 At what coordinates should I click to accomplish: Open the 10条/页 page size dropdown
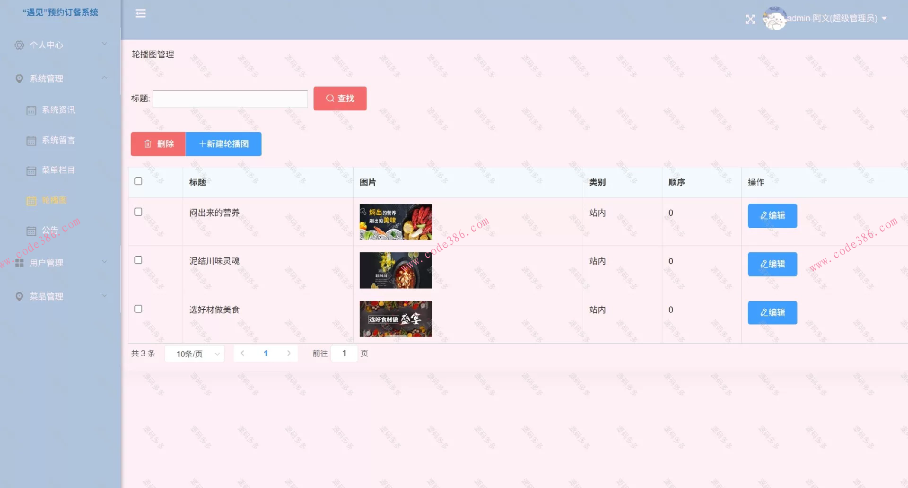point(194,353)
